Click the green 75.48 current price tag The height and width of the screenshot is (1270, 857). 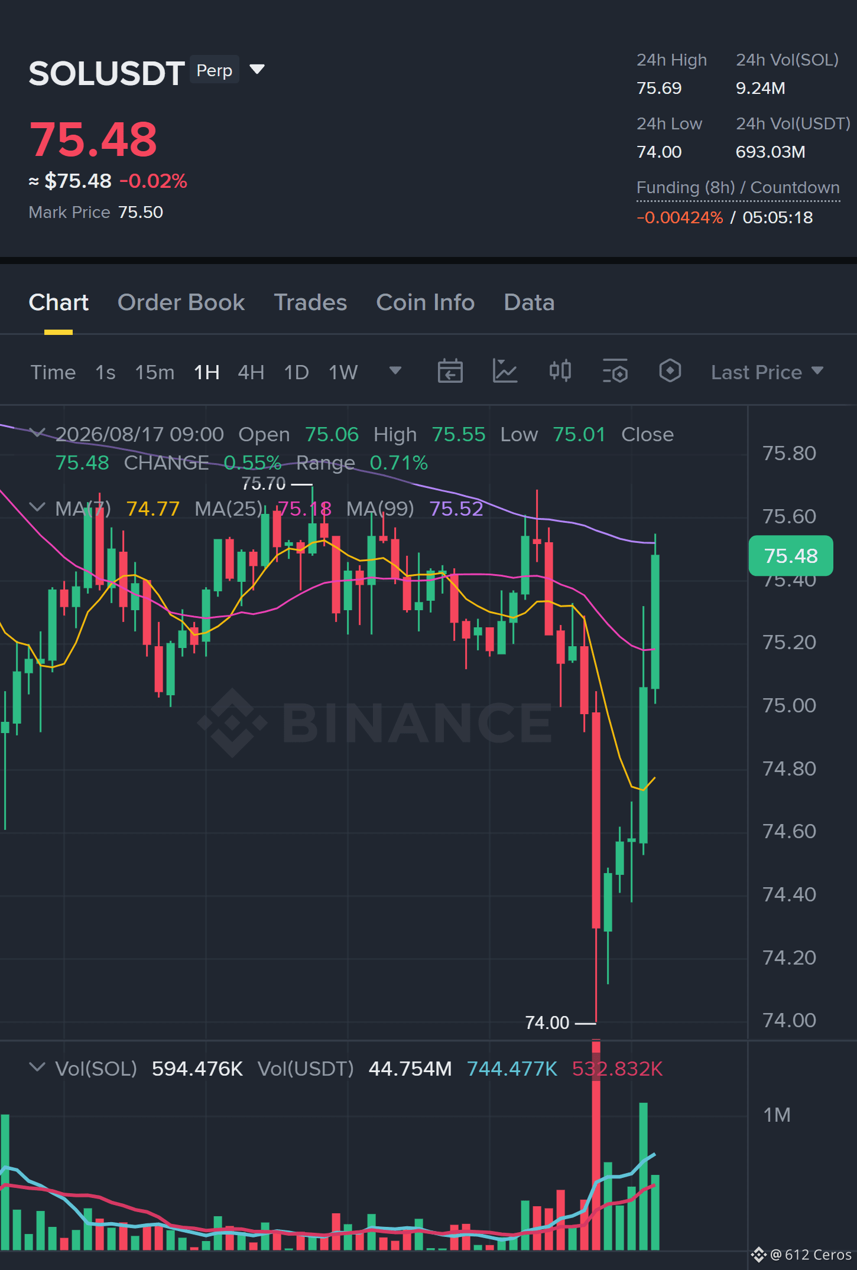pos(791,556)
